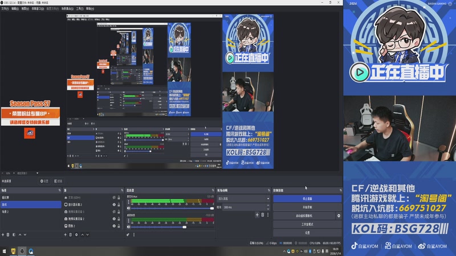Add a new scene with the plus icon
Screen dimensions: 456x256
3,234
